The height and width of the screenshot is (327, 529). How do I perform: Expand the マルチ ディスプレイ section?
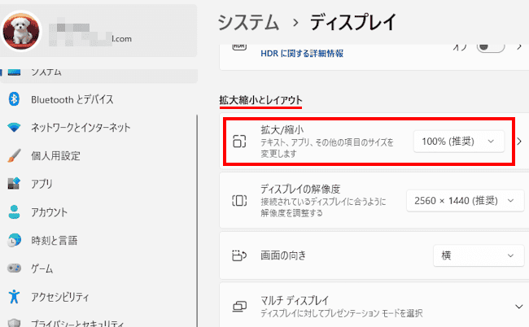[519, 307]
